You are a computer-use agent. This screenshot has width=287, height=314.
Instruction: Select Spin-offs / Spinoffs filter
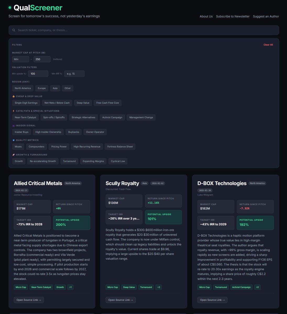click(x=54, y=117)
